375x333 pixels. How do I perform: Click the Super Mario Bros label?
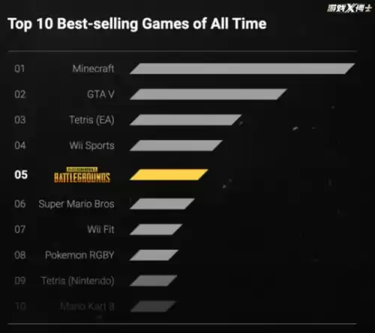click(76, 204)
